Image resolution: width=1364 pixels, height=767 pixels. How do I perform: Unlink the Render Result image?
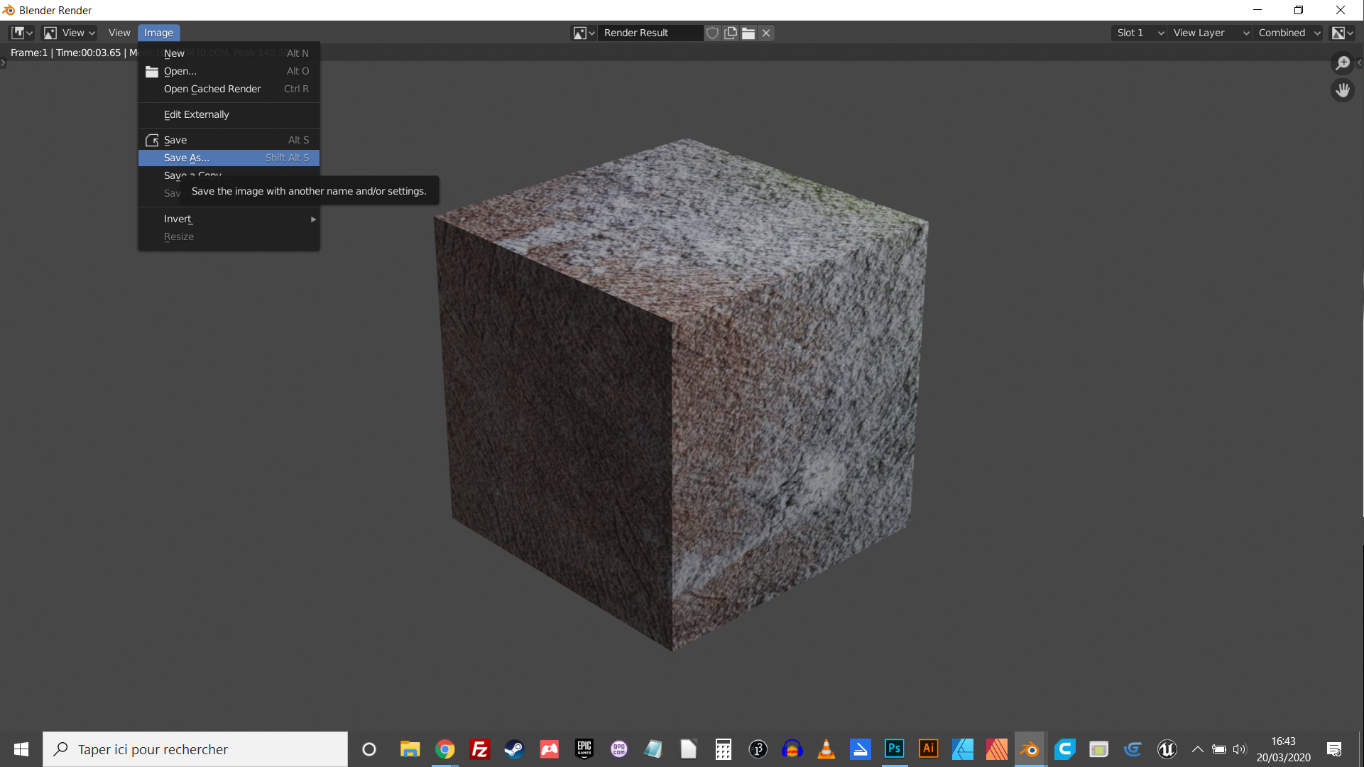[x=766, y=33]
